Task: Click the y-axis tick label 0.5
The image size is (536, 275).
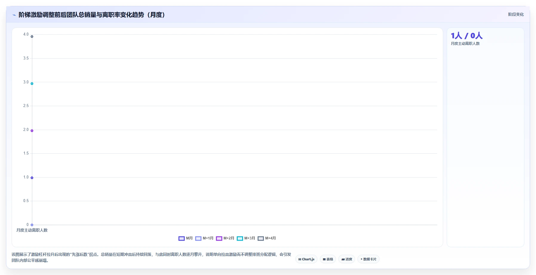Action: (x=26, y=201)
